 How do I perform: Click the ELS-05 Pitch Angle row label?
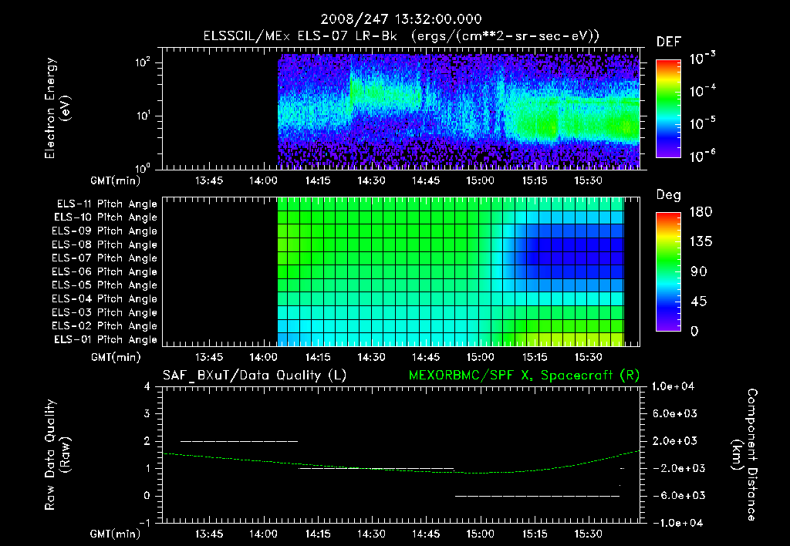pos(104,285)
